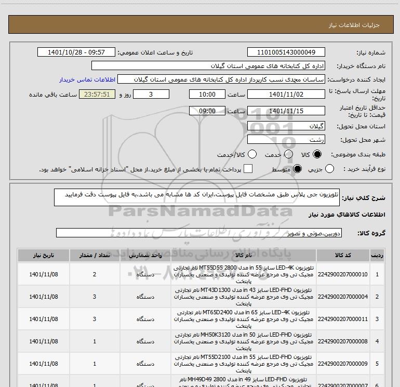The width and height of the screenshot is (400, 387).
Task: Click the response deadline time 10:00
Action: tap(207, 94)
